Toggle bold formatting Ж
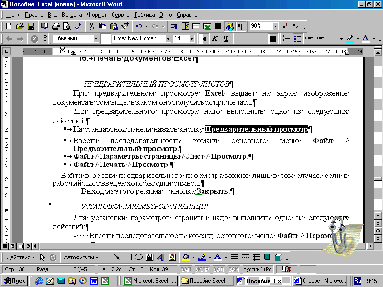 [204, 39]
